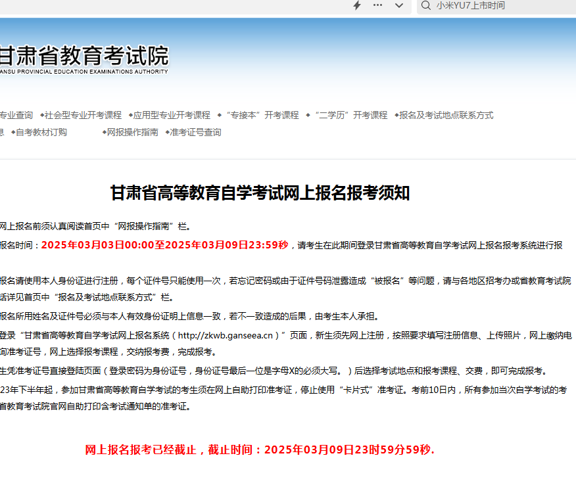Open the "专接本"开考课程 link

[x=261, y=115]
